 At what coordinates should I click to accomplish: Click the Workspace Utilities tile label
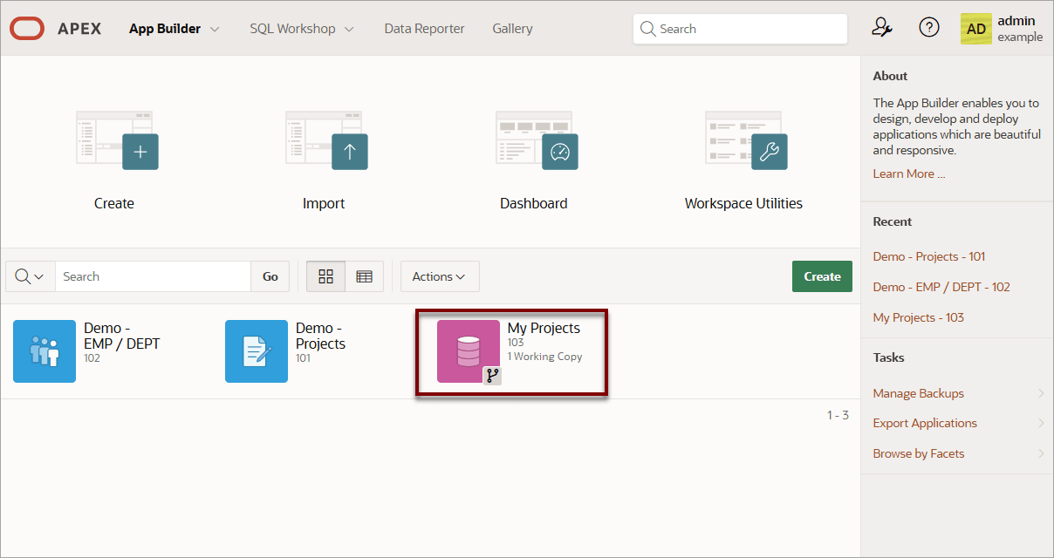pyautogui.click(x=743, y=203)
